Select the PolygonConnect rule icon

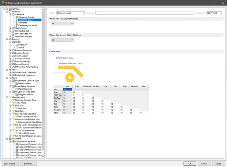point(17,94)
